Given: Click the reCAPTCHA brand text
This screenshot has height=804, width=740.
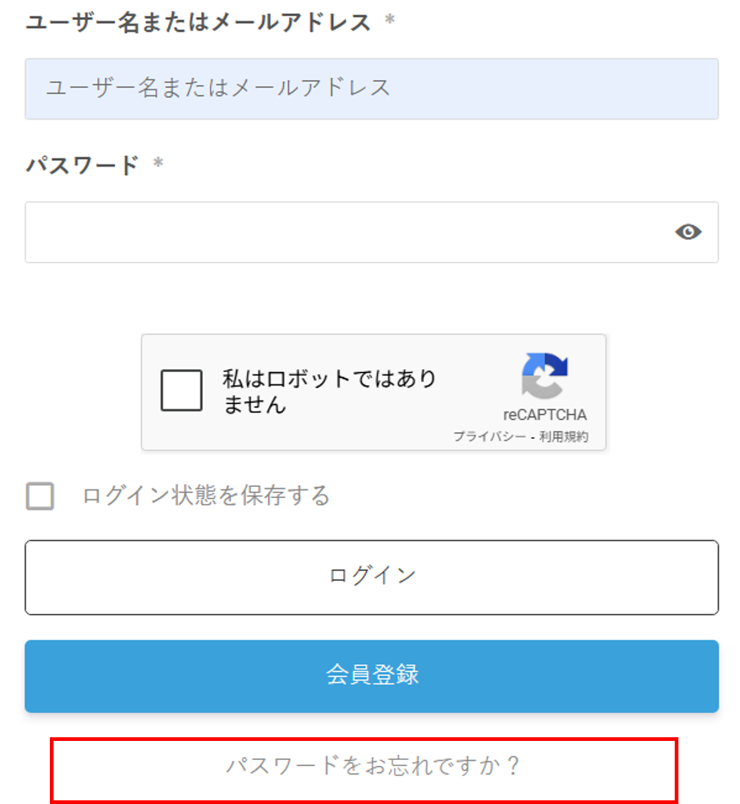Looking at the screenshot, I should pos(545,415).
